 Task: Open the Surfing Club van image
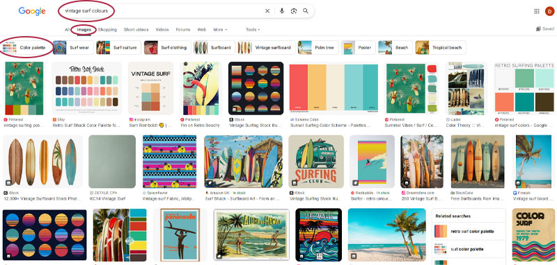316,162
